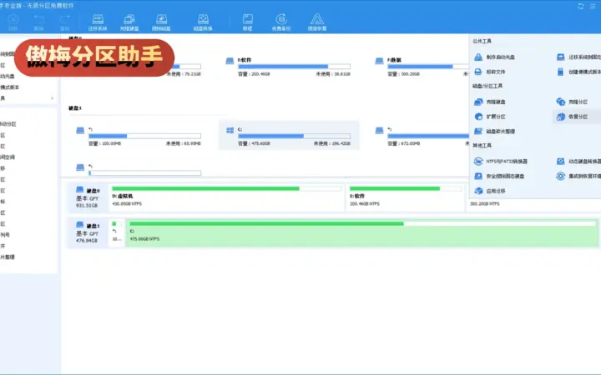Click the 公共工具 section heading
This screenshot has height=375, width=601.
tap(482, 41)
